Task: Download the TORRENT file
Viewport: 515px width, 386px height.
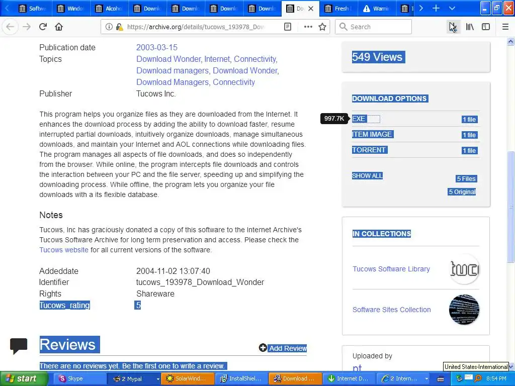Action: (369, 150)
